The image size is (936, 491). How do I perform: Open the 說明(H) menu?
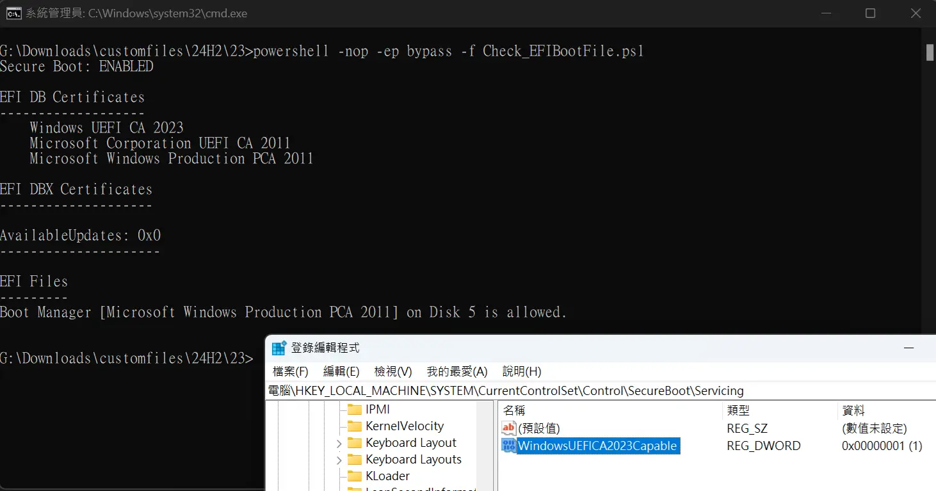tap(522, 371)
